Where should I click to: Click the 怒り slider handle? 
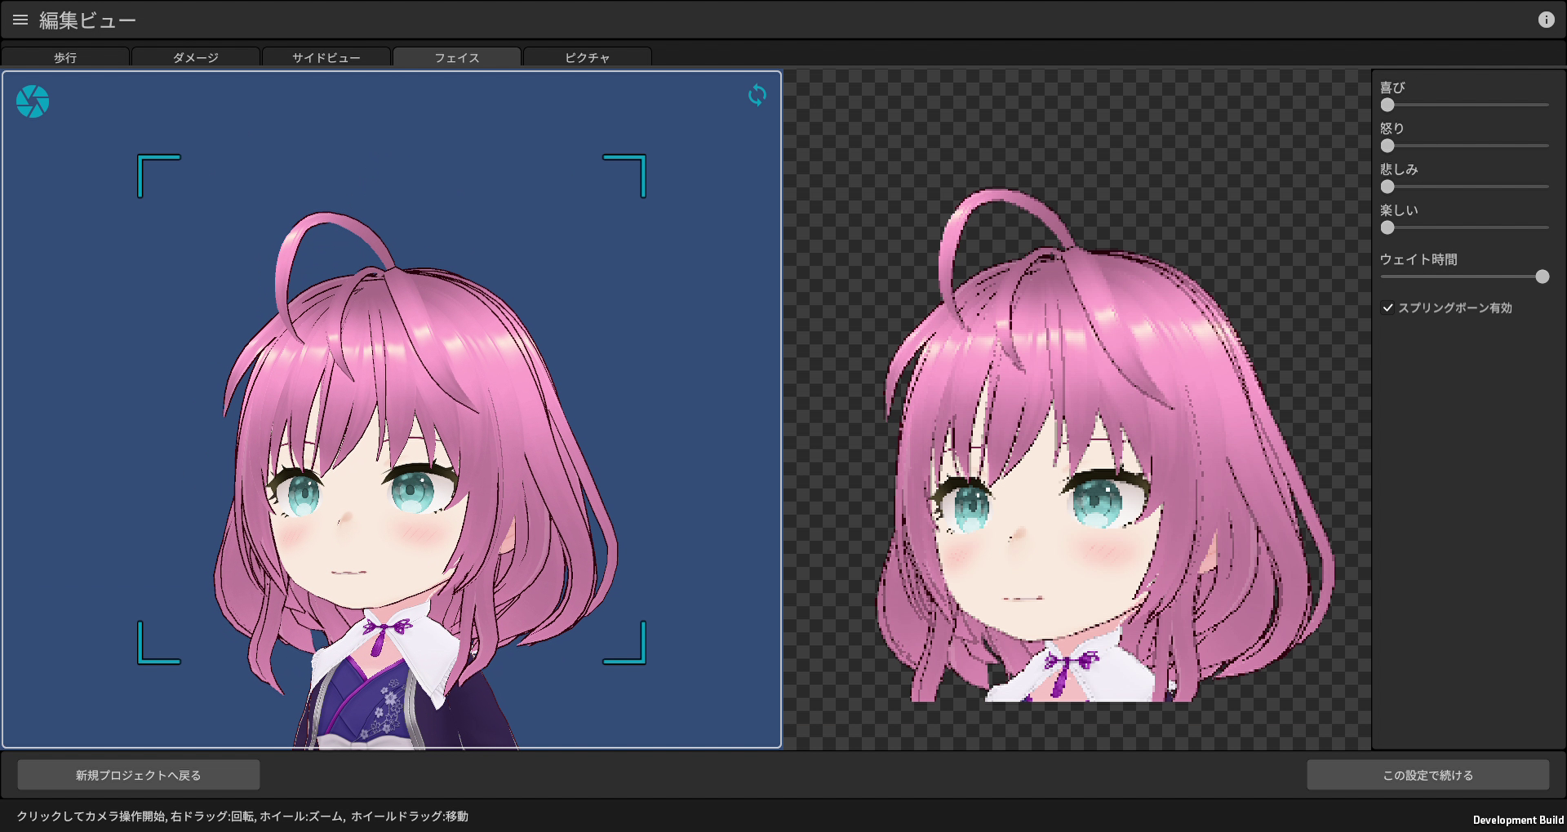[1387, 146]
